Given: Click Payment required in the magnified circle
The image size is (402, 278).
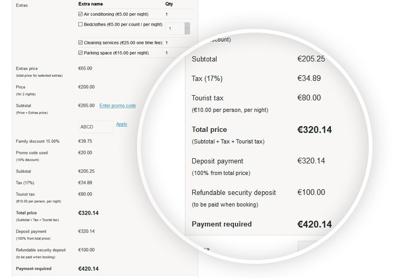Looking at the screenshot, I should pos(222,224).
